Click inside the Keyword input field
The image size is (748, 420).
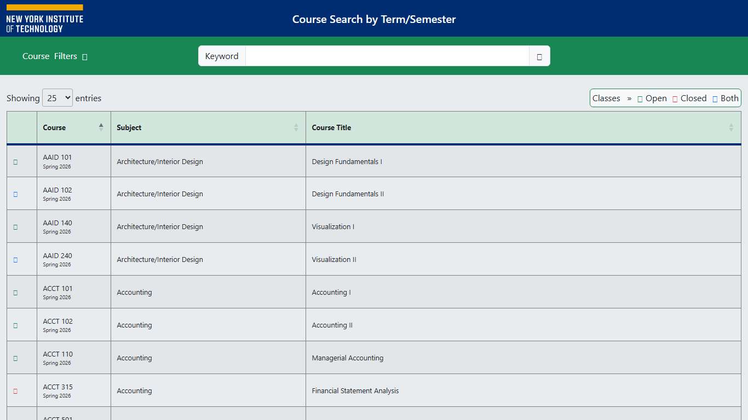click(383, 56)
